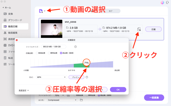Click the 71% compression slider handle
The width and height of the screenshot is (171, 106).
86,63
